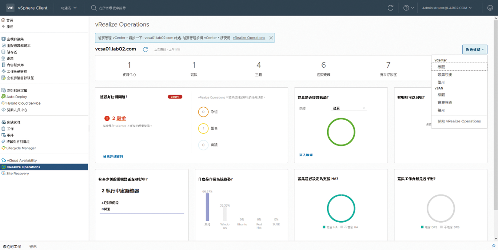Click the 主機 hosts count of 4
The width and height of the screenshot is (498, 250).
259,65
